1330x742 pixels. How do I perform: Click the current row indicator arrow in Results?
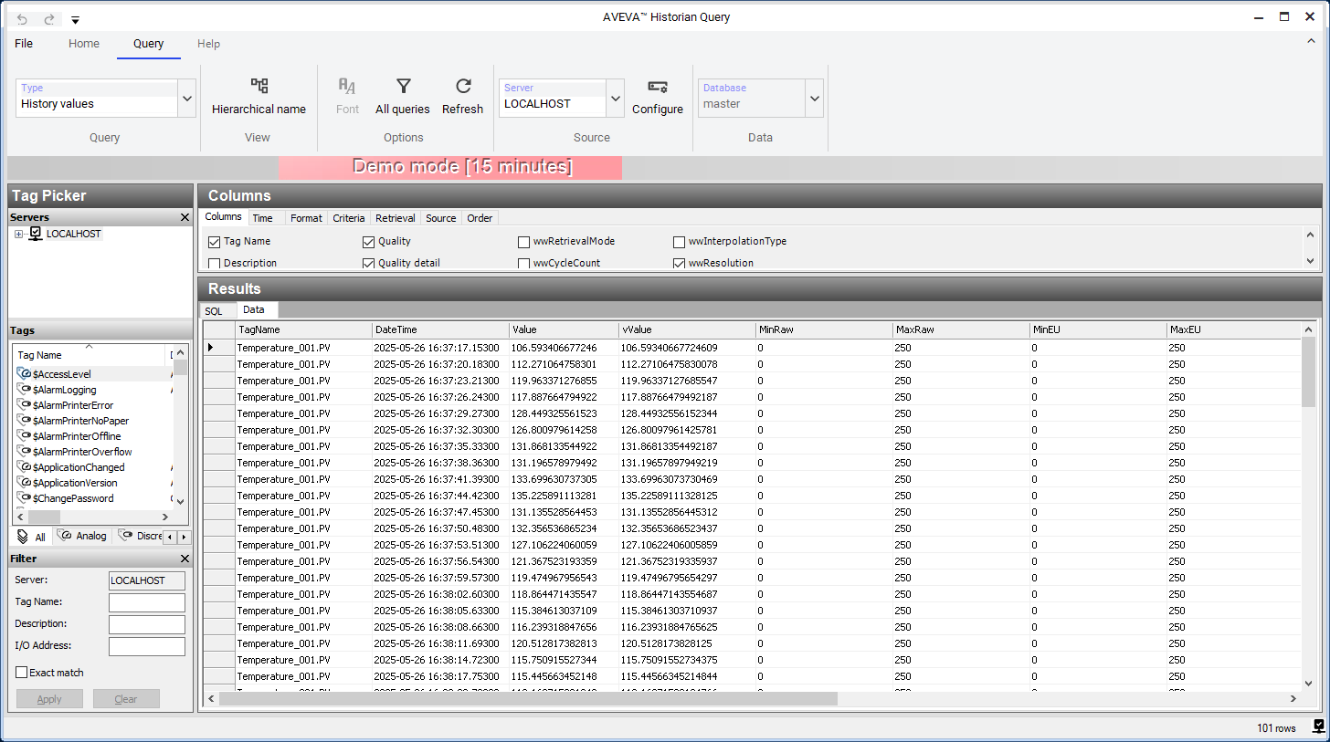pyautogui.click(x=211, y=347)
